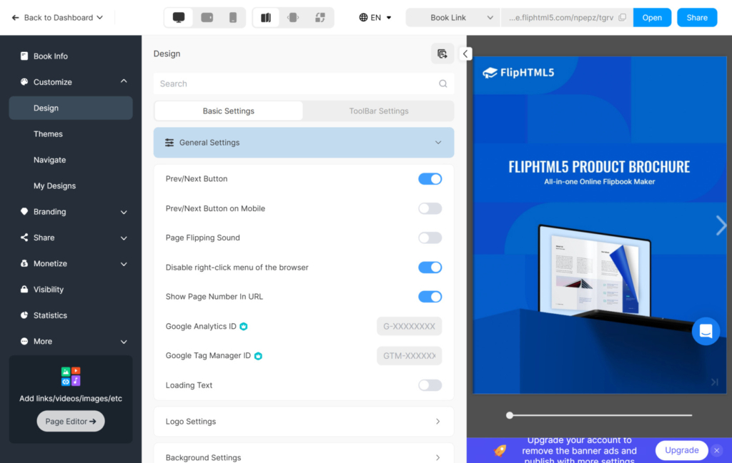
Task: Disable the Prev/Next Button toggle
Action: coord(430,178)
